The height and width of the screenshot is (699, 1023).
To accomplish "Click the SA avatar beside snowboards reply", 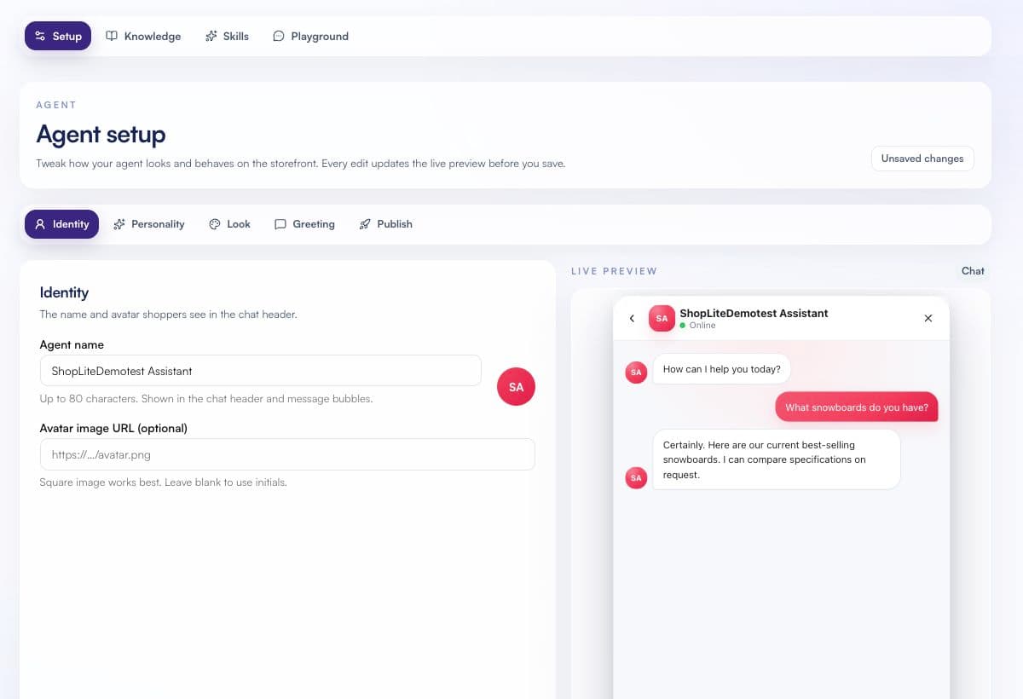I will click(x=636, y=478).
